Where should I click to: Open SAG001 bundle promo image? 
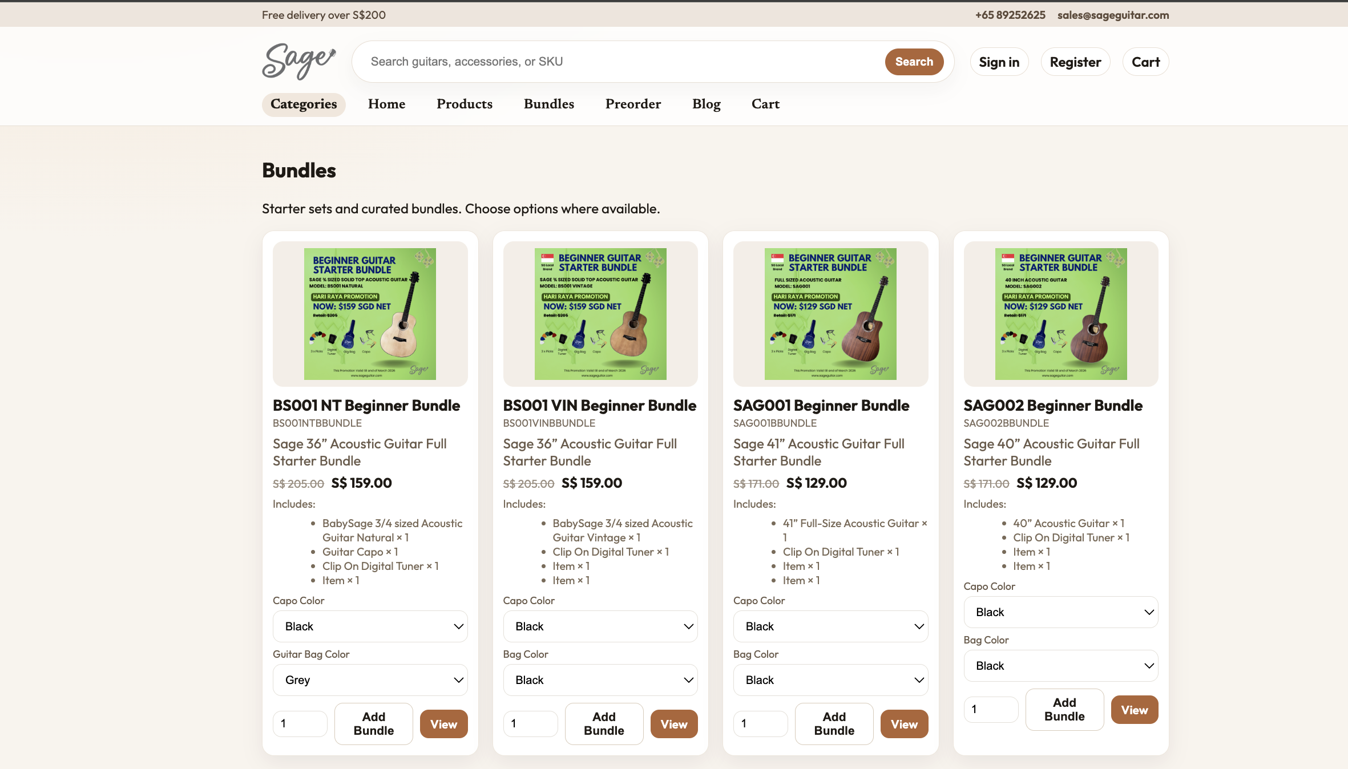pyautogui.click(x=830, y=314)
